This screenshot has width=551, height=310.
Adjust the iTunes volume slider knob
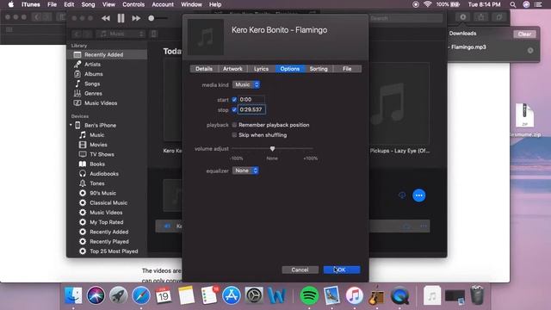pos(152,18)
